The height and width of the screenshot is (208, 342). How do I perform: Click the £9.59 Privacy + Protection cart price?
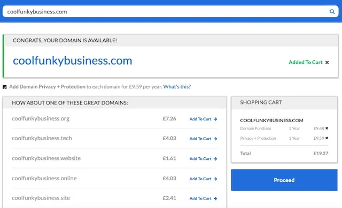[x=318, y=138]
